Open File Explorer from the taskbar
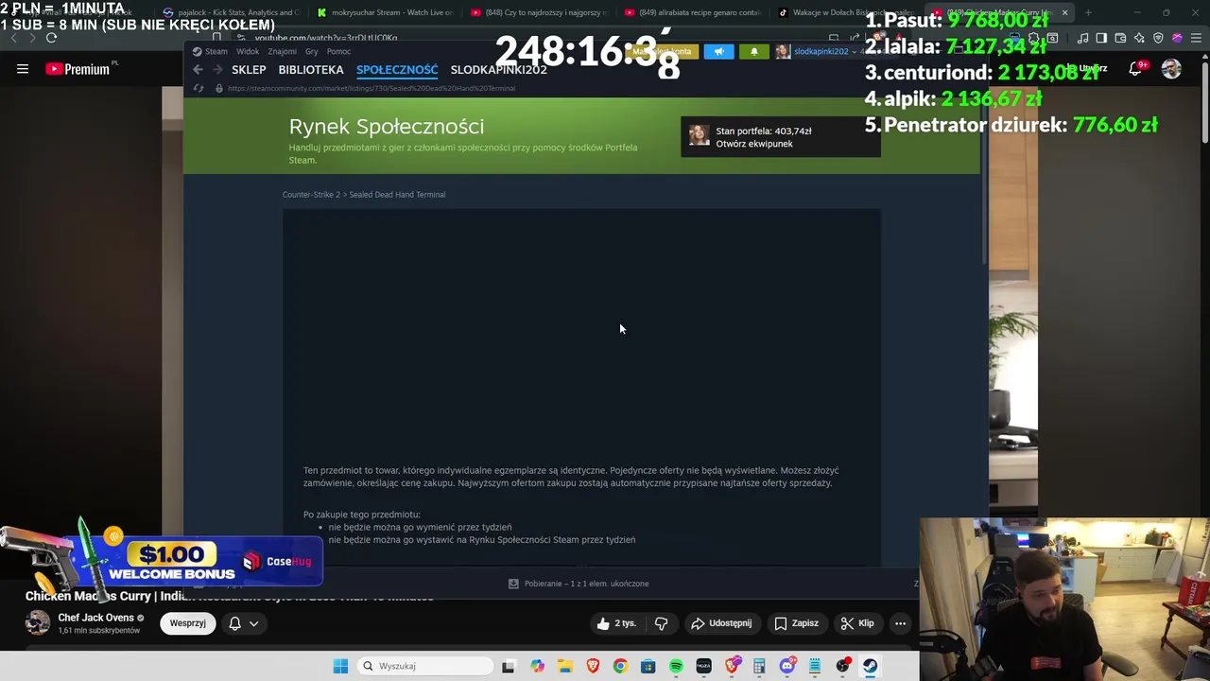The height and width of the screenshot is (681, 1210). tap(564, 666)
